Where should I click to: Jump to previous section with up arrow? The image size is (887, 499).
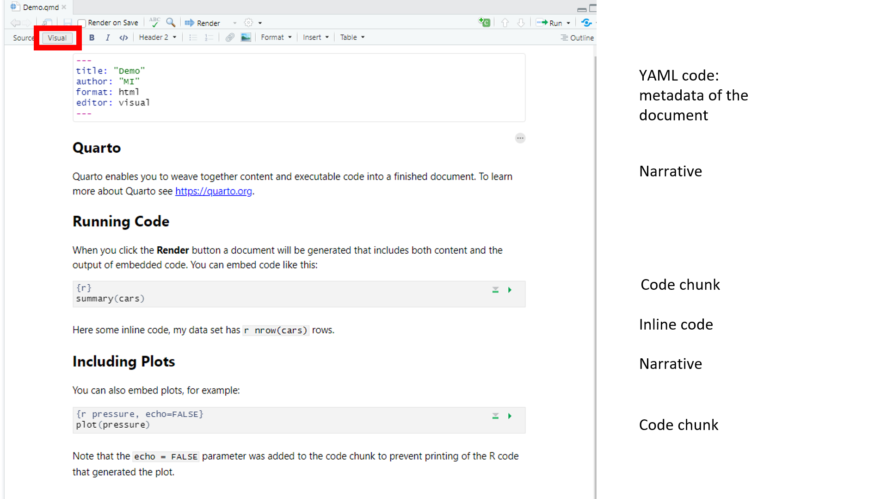(x=505, y=23)
